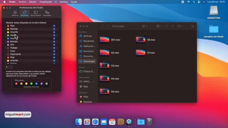Screen dimensions: 228x128
Task: Toggle sidebar checkbox for Verde tag
Action: tap(54, 35)
